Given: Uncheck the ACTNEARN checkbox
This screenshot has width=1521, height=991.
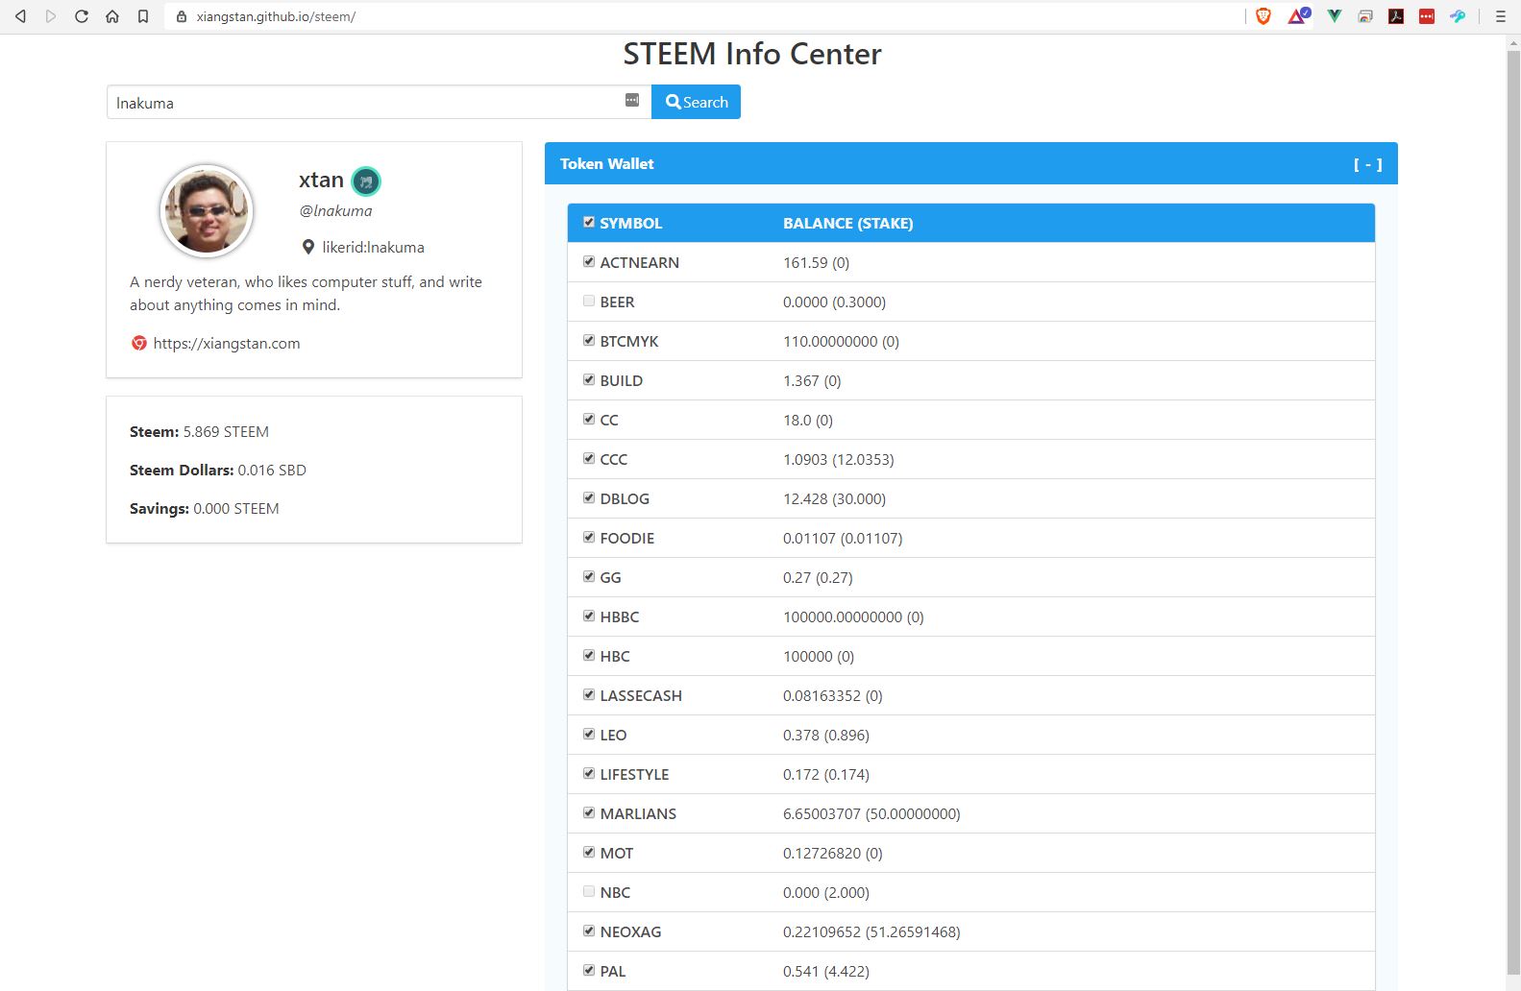Looking at the screenshot, I should (x=589, y=261).
